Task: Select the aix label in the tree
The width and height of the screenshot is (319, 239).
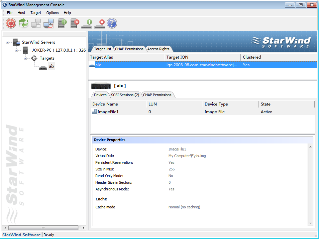Action: click(x=52, y=66)
